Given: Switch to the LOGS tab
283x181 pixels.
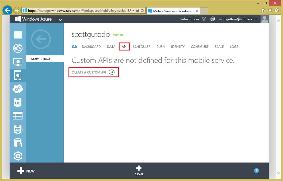Looking at the screenshot, I should (234, 47).
